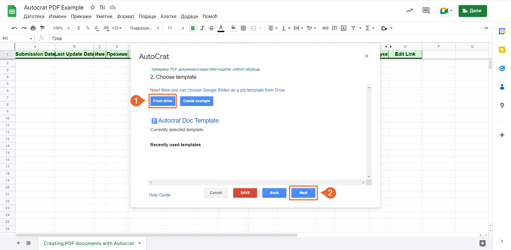Open the borders tool

pyautogui.click(x=243, y=28)
